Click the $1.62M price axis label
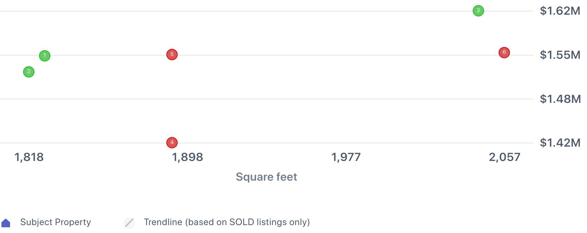587x233 pixels. coord(560,11)
